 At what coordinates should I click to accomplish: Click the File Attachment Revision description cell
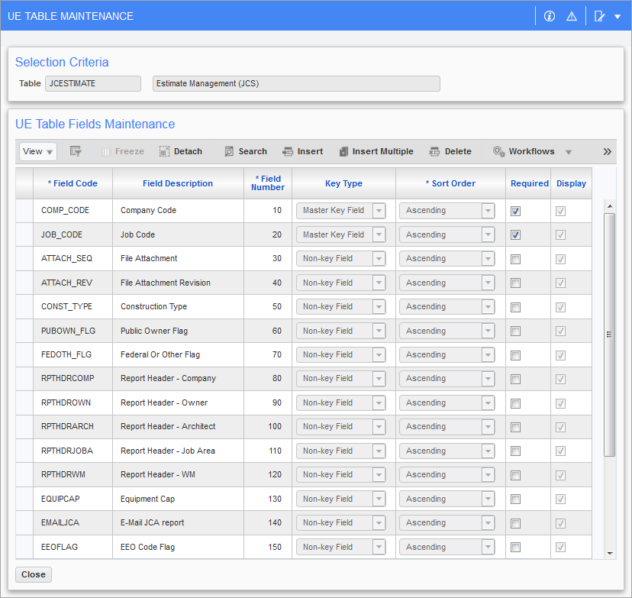pyautogui.click(x=178, y=283)
